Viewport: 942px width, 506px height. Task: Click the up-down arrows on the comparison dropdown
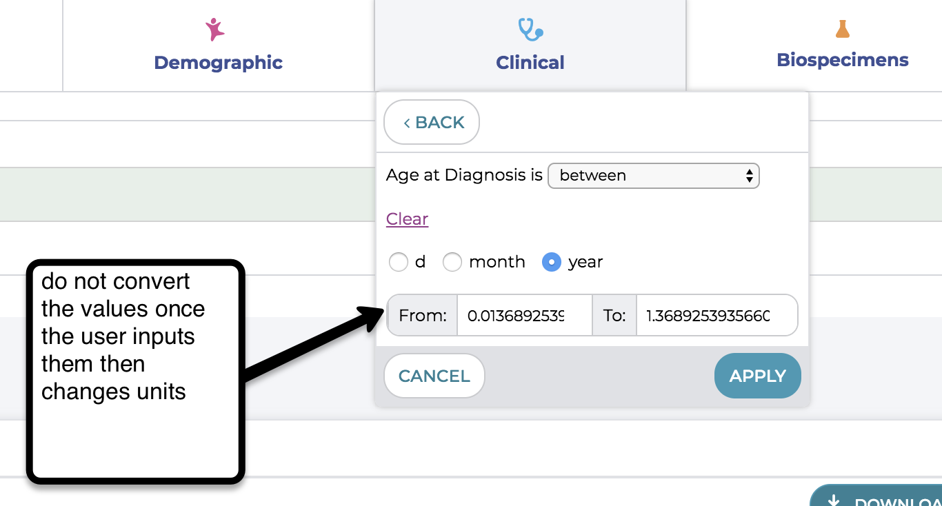pos(749,176)
